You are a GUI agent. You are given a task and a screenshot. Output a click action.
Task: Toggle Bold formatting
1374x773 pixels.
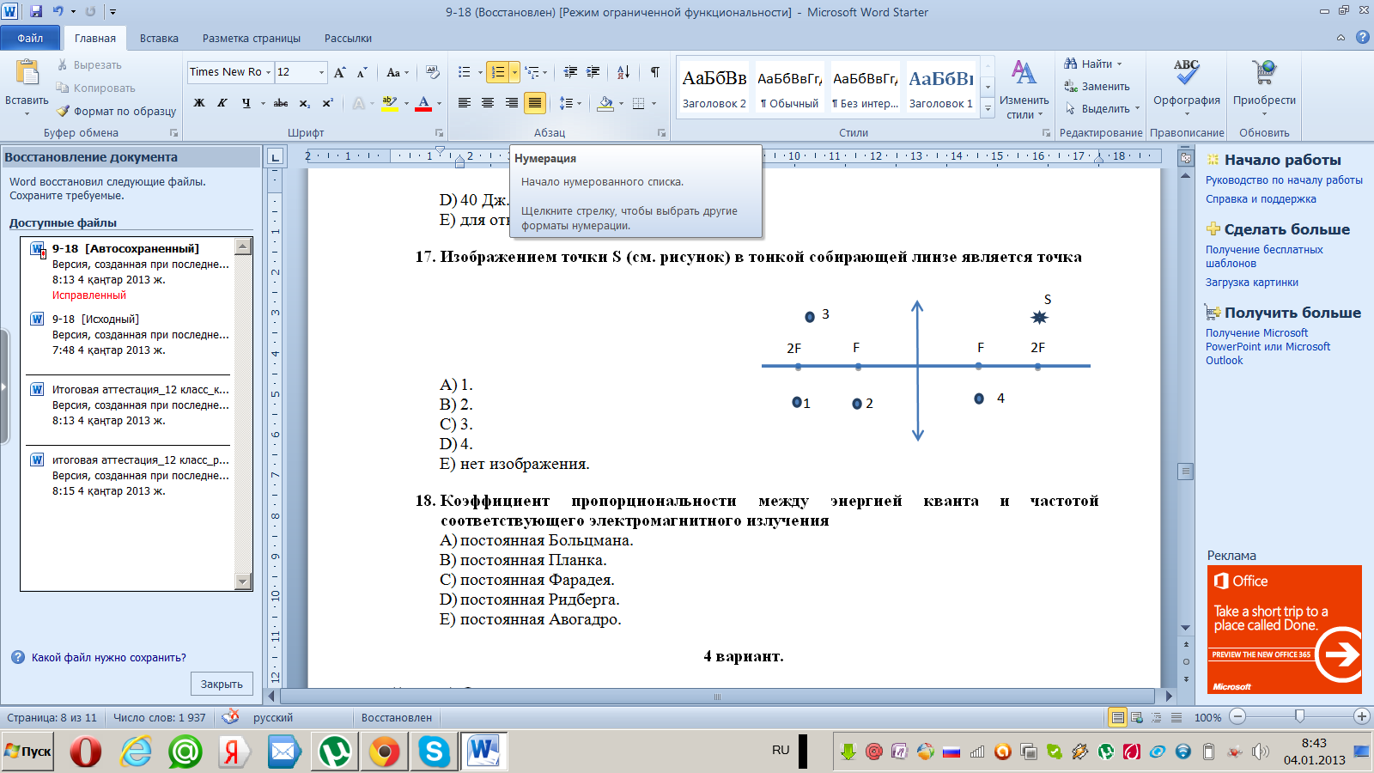point(199,103)
